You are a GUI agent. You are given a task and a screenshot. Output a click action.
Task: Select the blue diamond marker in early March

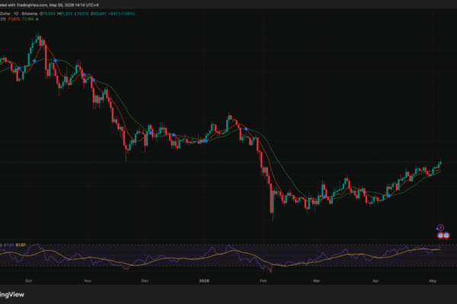[324, 197]
